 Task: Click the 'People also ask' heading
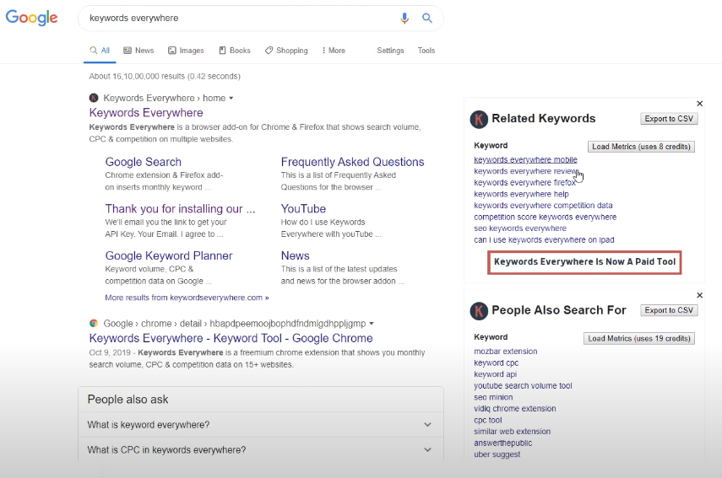(128, 400)
